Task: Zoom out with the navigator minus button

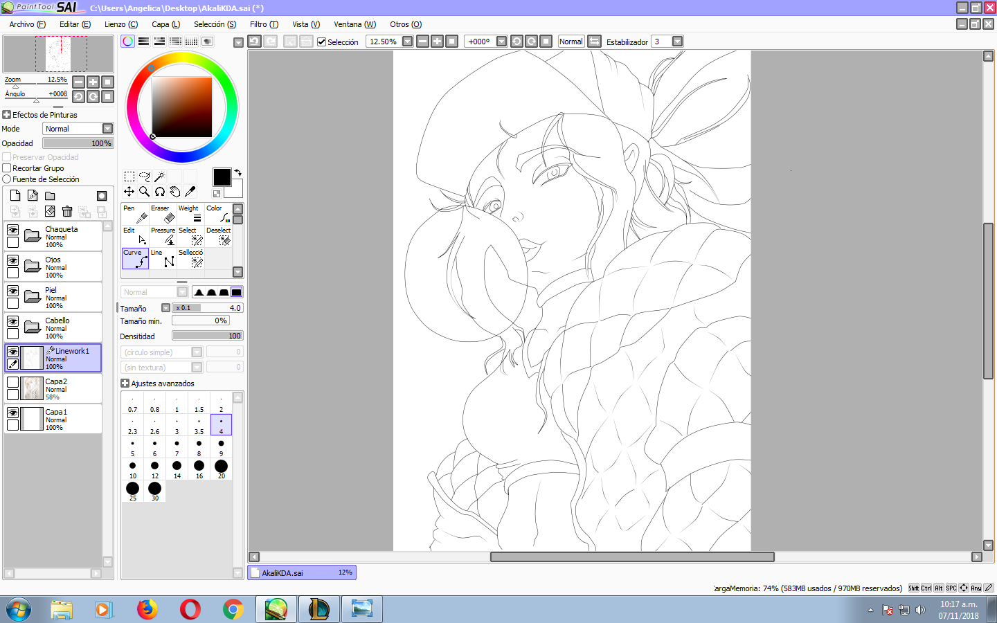Action: (78, 82)
